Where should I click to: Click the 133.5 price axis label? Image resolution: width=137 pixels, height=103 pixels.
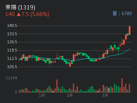click(12, 34)
